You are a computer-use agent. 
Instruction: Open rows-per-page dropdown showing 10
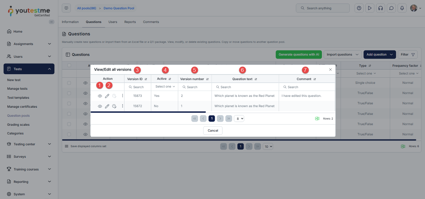[268, 146]
